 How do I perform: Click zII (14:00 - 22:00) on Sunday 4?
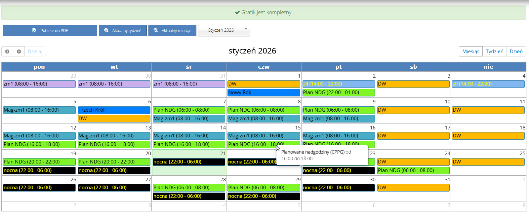tap(488, 84)
